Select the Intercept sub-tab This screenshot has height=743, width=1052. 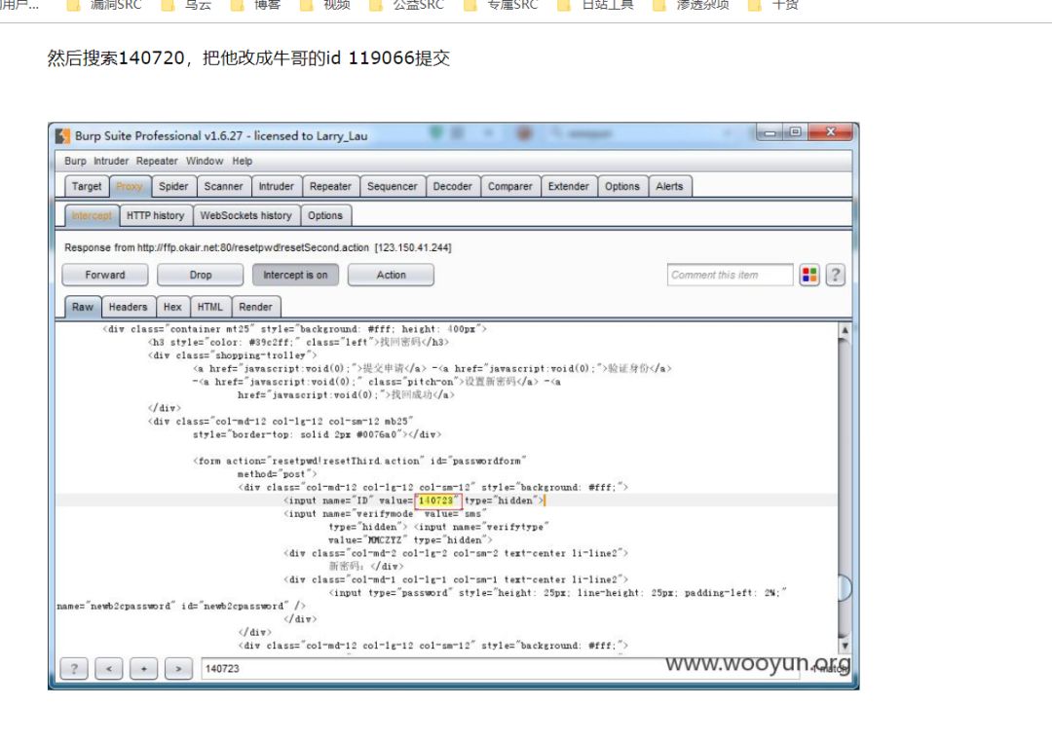pos(92,216)
